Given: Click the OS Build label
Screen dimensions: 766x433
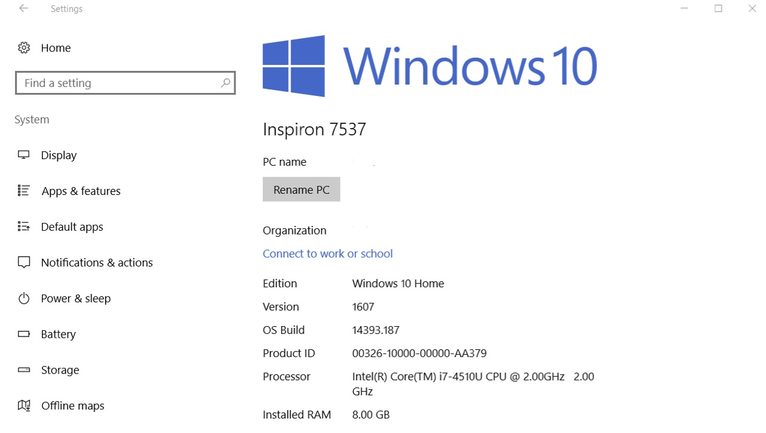Looking at the screenshot, I should pos(284,330).
